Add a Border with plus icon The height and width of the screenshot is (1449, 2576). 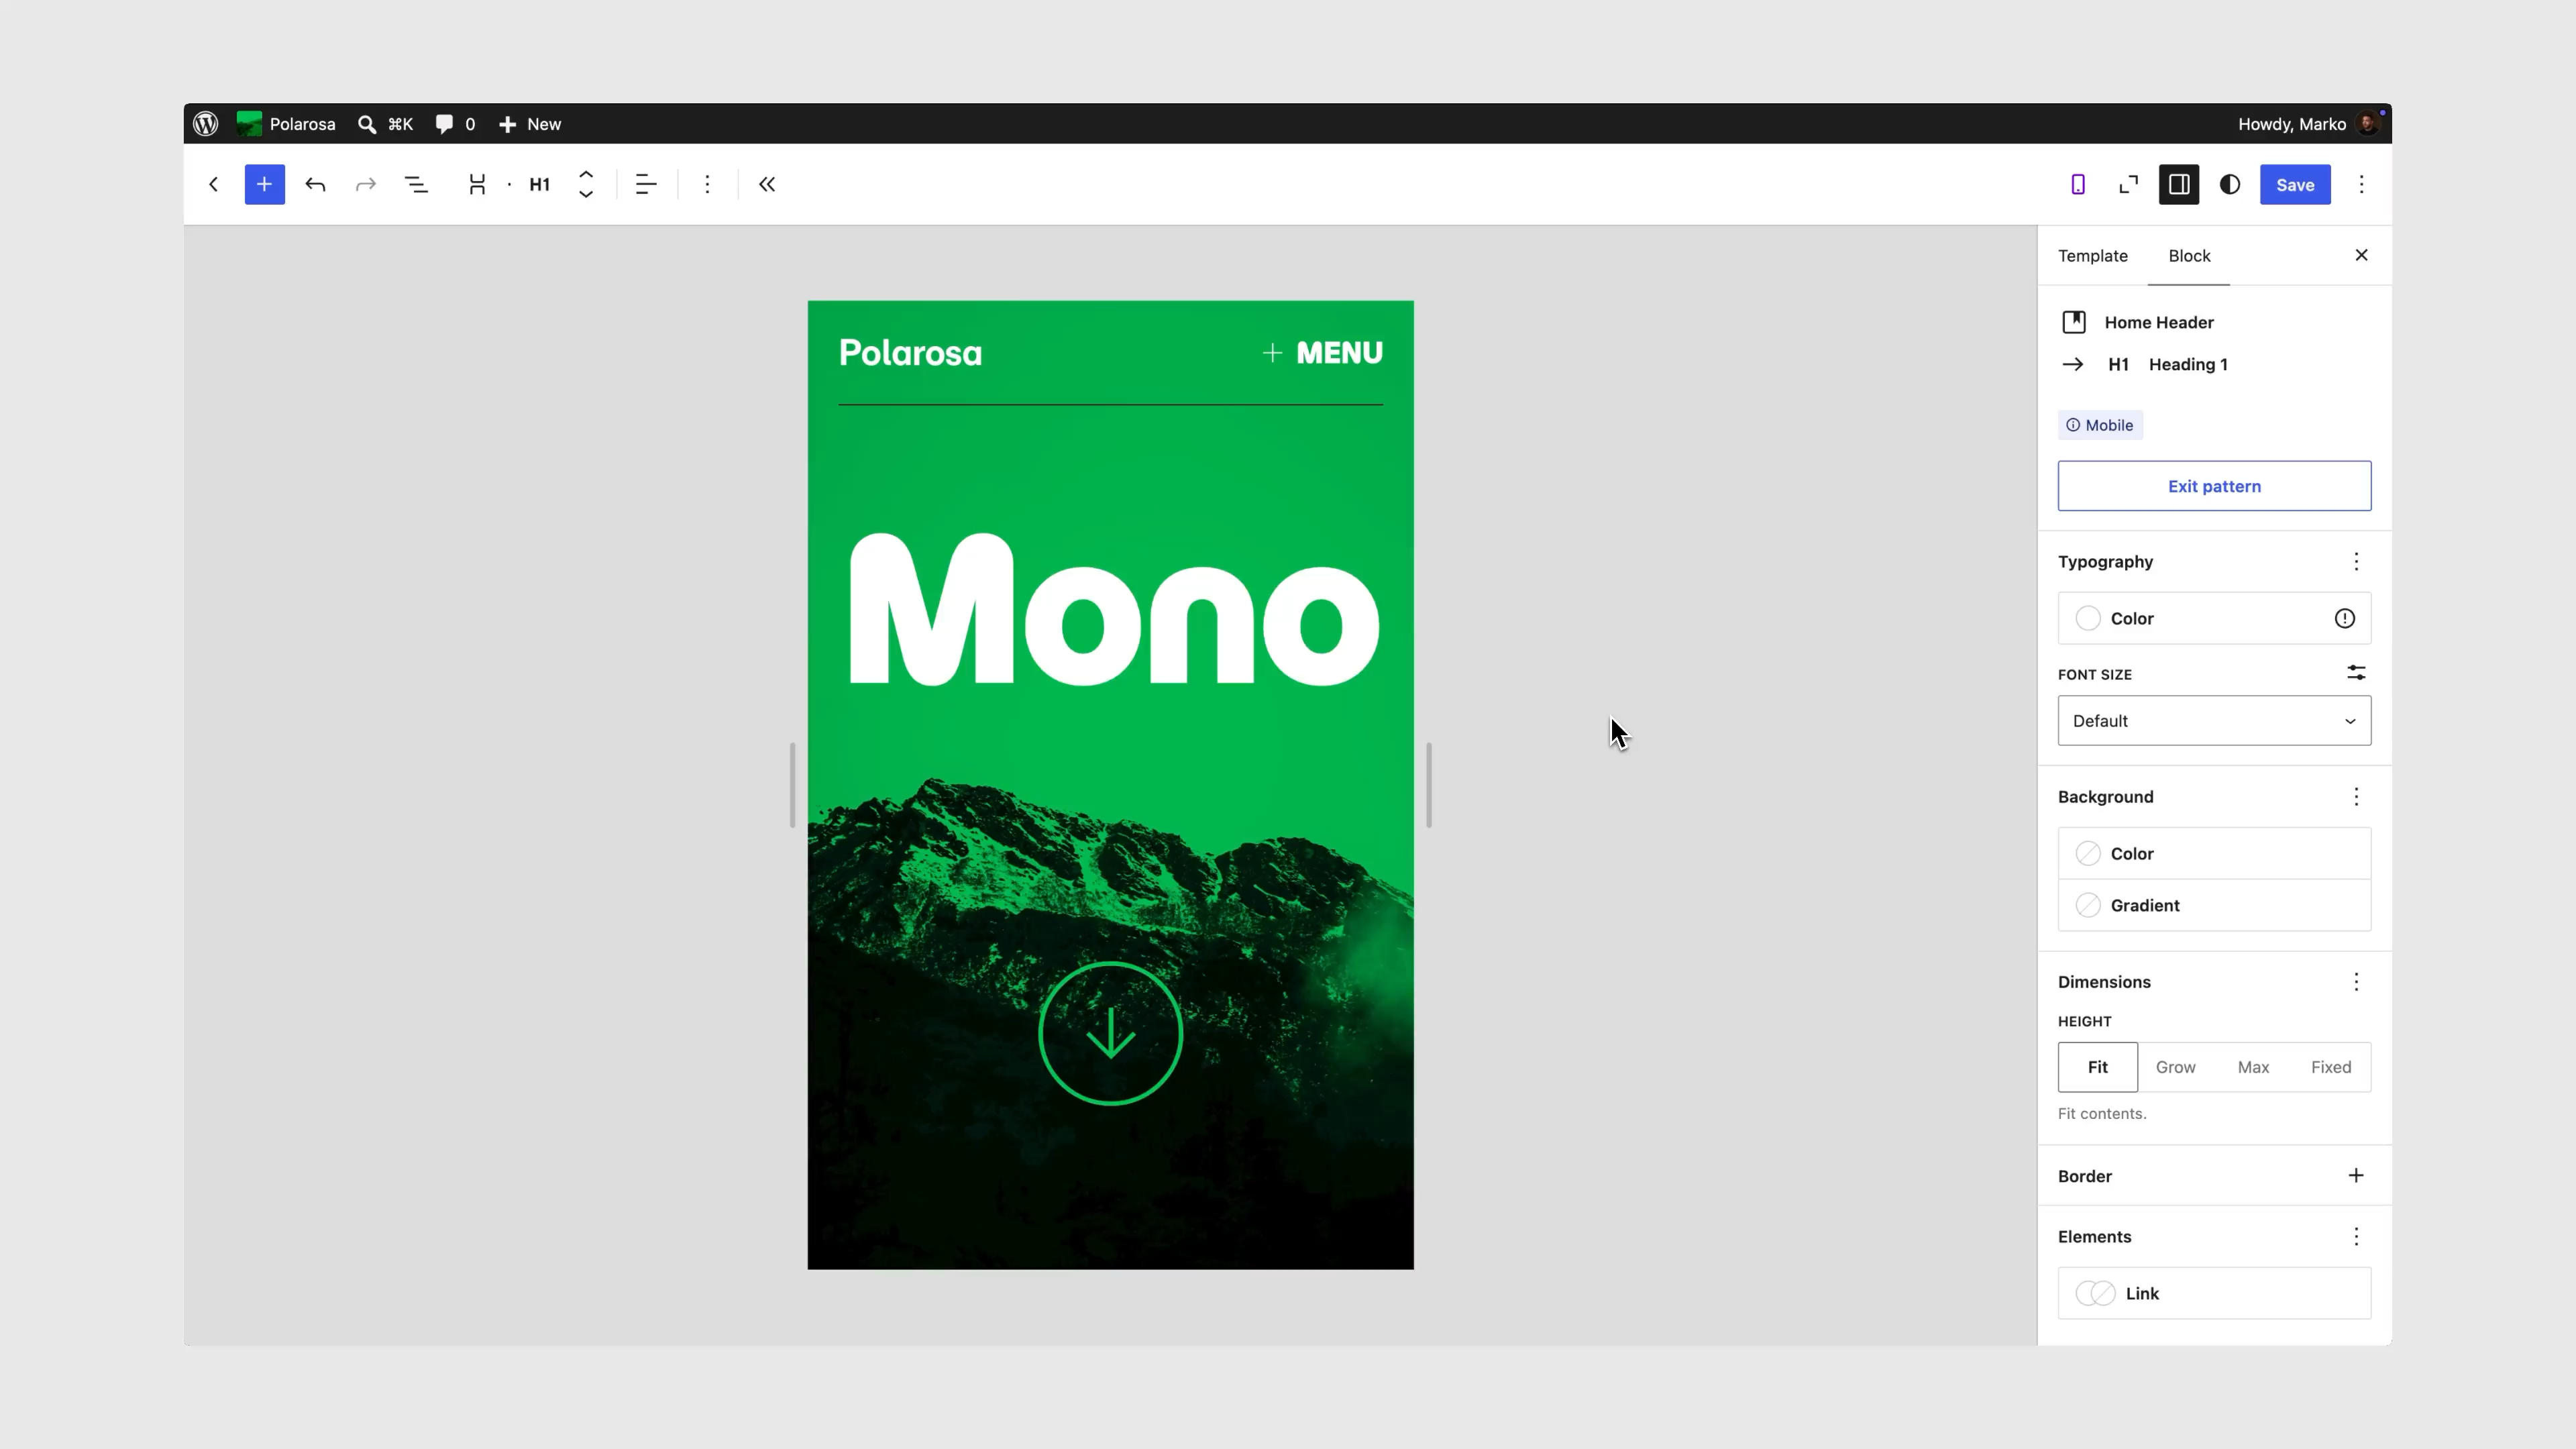[x=2356, y=1176]
